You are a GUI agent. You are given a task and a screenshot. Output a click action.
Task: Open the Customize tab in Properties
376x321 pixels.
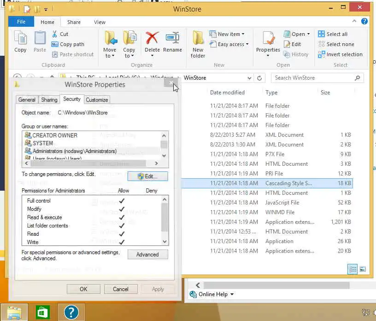pos(97,100)
